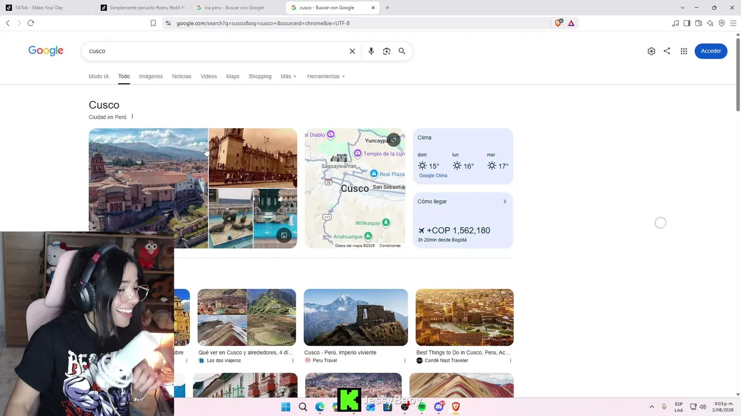The width and height of the screenshot is (741, 416).
Task: Open the Cusco cathedral sepia photo
Action: [x=253, y=158]
